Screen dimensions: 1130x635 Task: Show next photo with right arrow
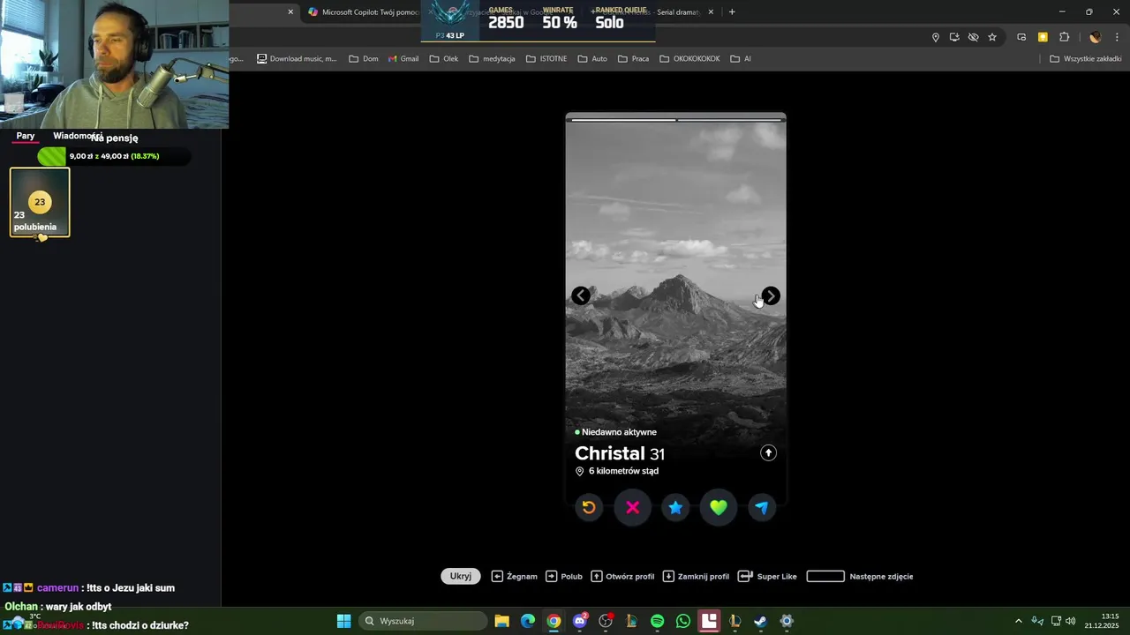[x=771, y=296]
